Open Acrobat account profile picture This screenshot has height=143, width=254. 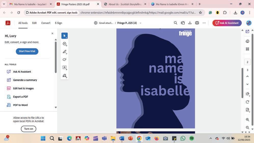pyautogui.click(x=249, y=23)
